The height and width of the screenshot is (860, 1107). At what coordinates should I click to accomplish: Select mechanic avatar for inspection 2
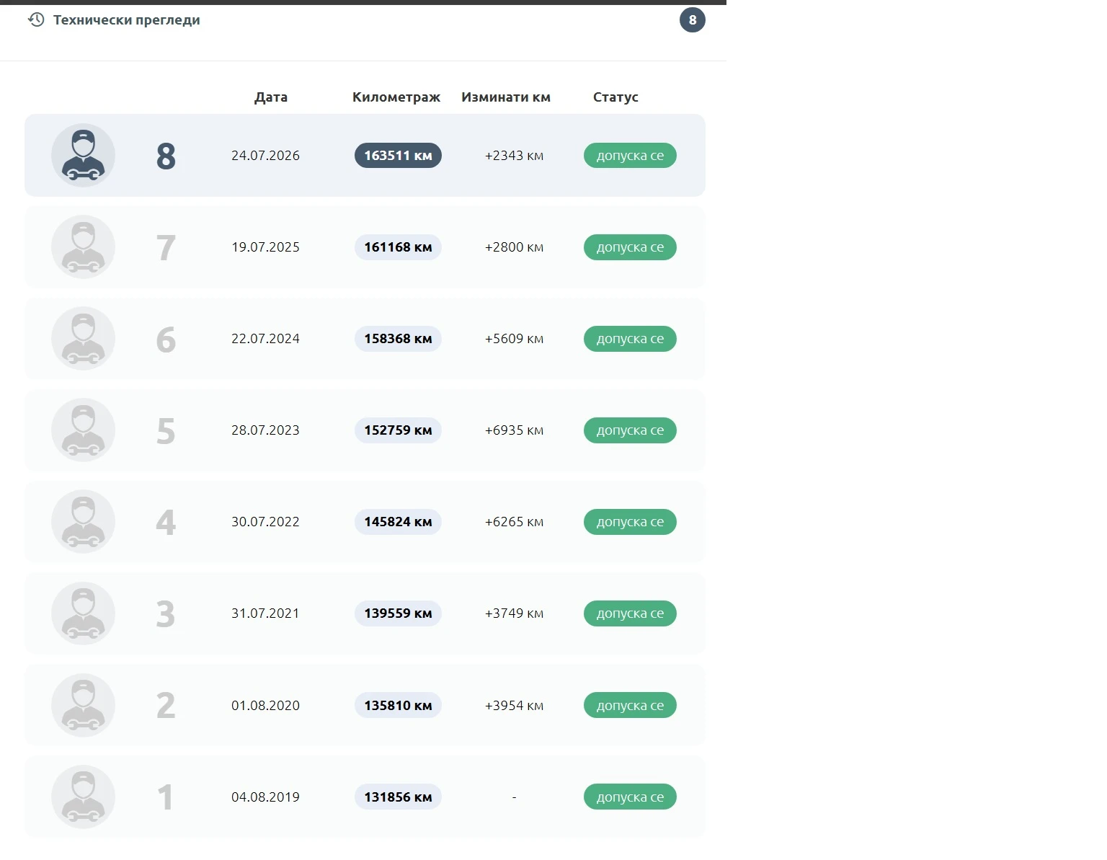coord(83,705)
